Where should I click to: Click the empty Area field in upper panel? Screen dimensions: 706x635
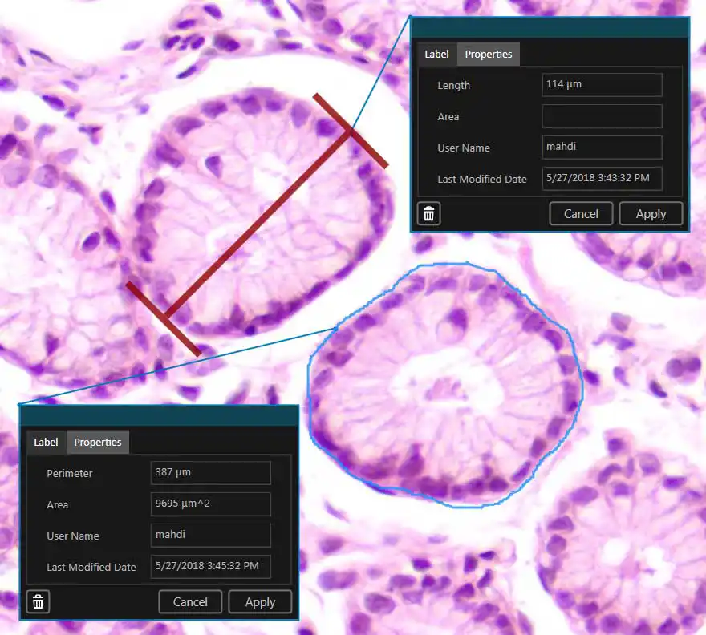coord(602,116)
